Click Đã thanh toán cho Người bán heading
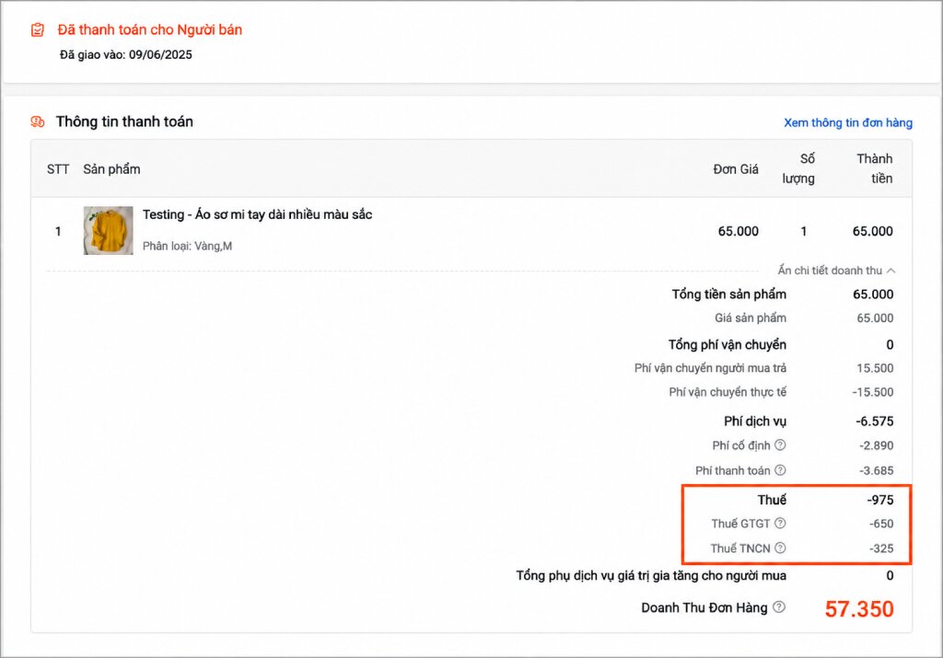This screenshot has width=943, height=658. [x=150, y=29]
